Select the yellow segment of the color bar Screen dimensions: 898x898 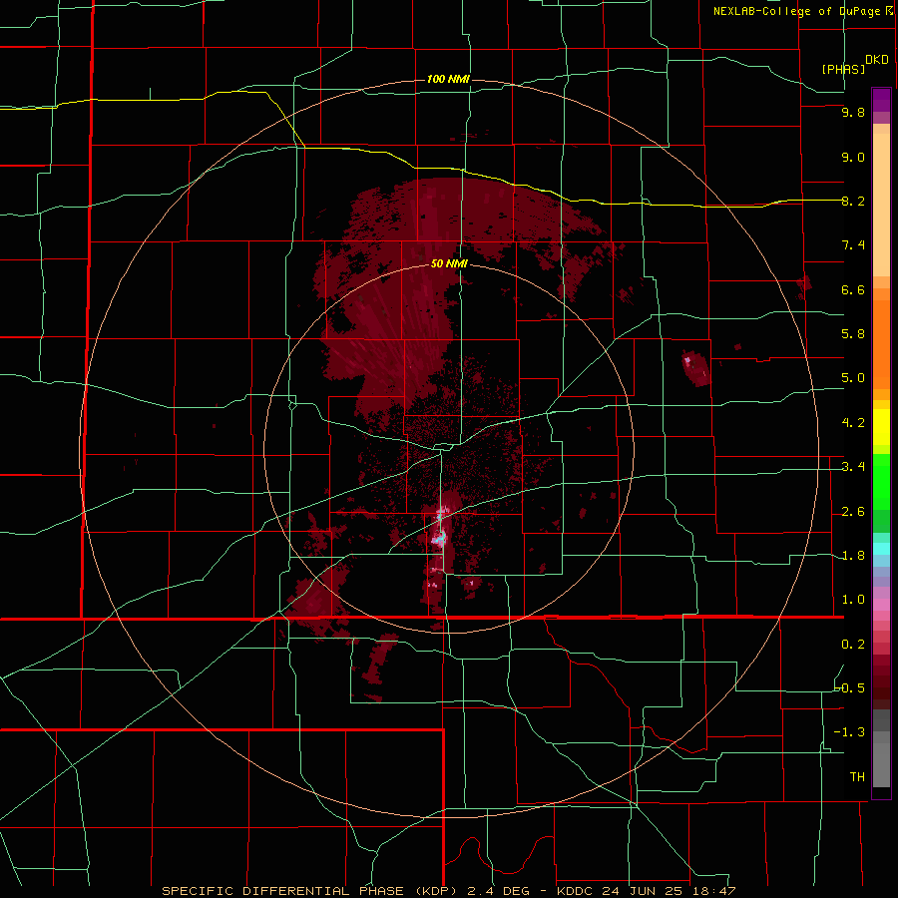[881, 427]
